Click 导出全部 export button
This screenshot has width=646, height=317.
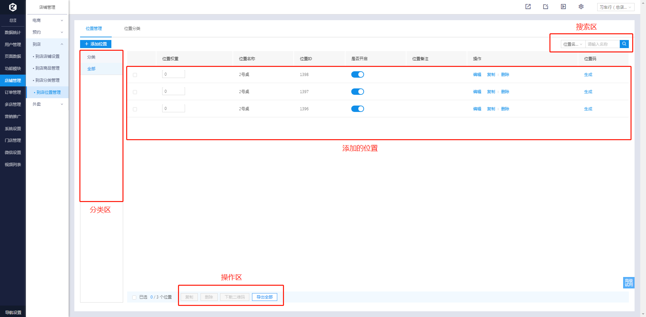point(264,297)
